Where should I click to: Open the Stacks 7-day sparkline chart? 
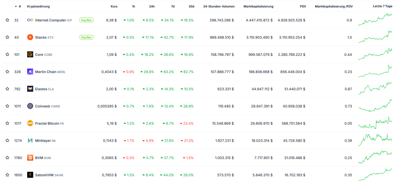375,37
